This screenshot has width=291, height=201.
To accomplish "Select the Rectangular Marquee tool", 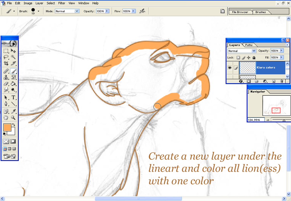I will click(x=6, y=51).
